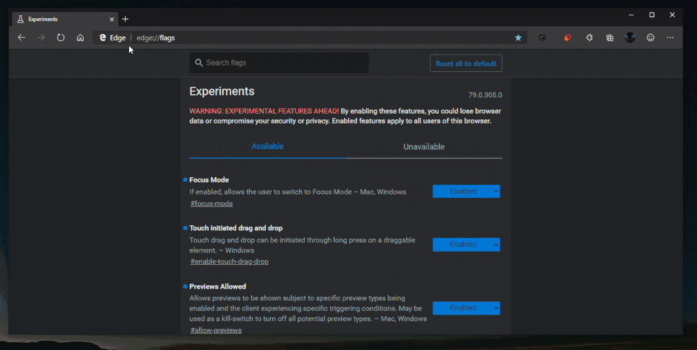Click the picture-in-picture toolbar icon

[x=542, y=38]
